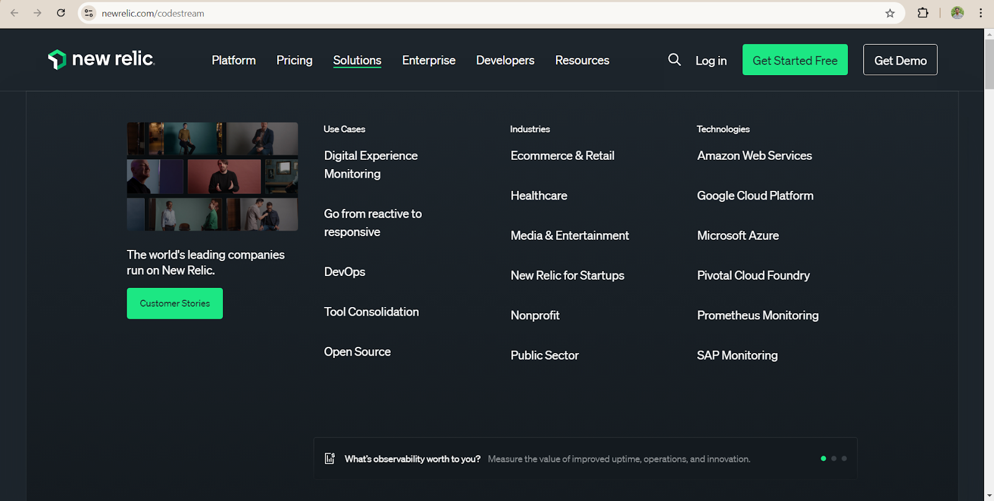Image resolution: width=994 pixels, height=501 pixels.
Task: Open Prometheus Monitoring link
Action: (x=757, y=315)
